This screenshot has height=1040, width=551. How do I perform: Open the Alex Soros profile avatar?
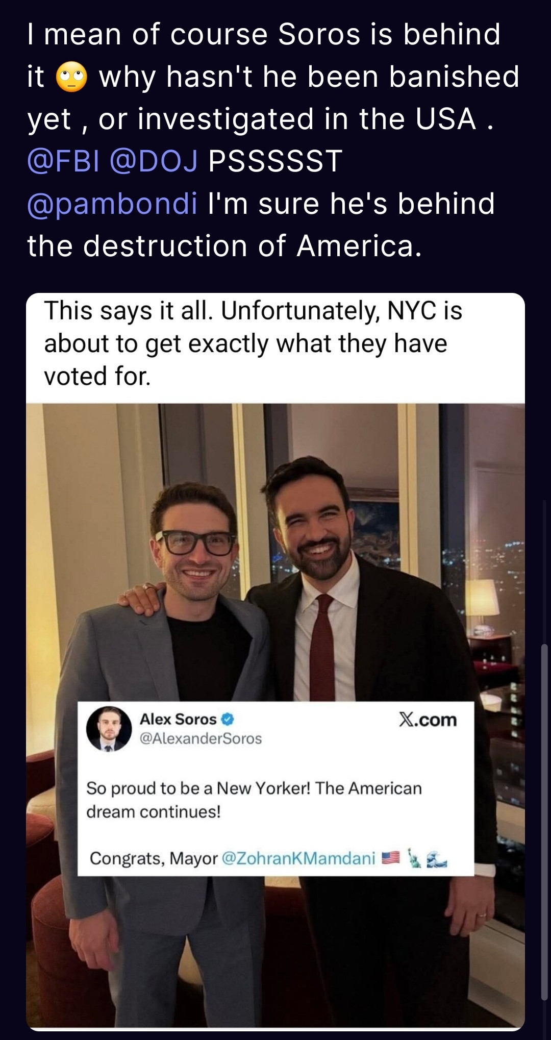pyautogui.click(x=109, y=729)
